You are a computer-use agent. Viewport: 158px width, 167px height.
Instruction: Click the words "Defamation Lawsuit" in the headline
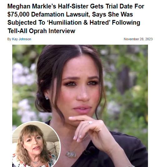[60, 14]
